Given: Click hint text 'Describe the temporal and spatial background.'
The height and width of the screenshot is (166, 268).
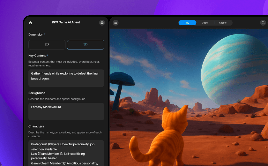Looking at the screenshot, I should (57, 99).
